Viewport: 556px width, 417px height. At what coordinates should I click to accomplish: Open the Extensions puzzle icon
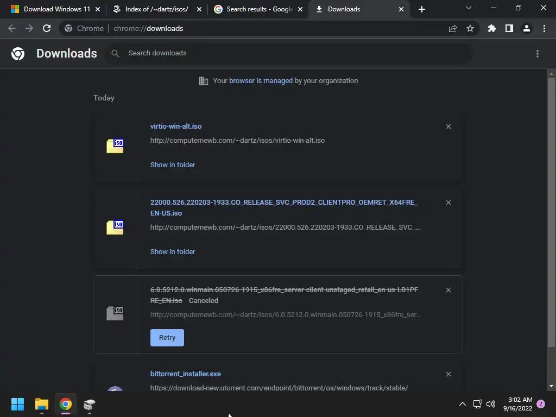[492, 28]
